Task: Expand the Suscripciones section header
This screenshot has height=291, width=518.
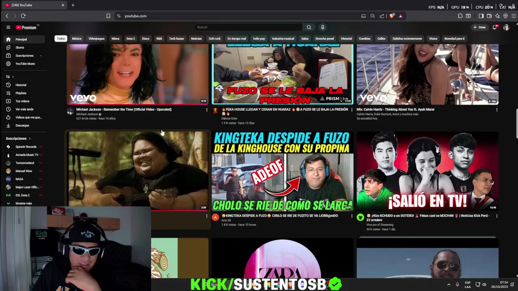Action: click(18, 139)
